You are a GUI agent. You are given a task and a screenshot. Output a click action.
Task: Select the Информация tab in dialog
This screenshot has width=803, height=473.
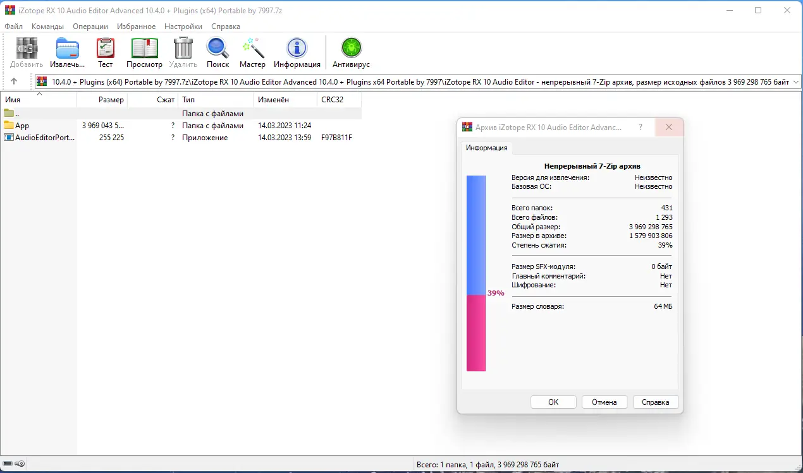point(487,148)
